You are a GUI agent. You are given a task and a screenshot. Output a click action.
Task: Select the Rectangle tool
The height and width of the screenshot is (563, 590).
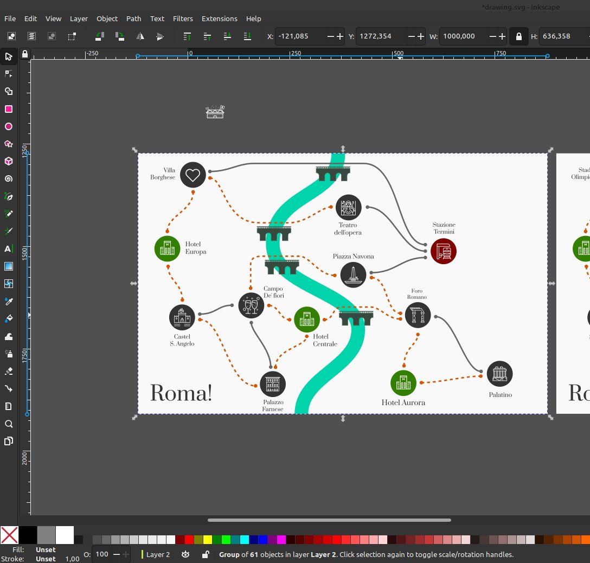click(9, 109)
